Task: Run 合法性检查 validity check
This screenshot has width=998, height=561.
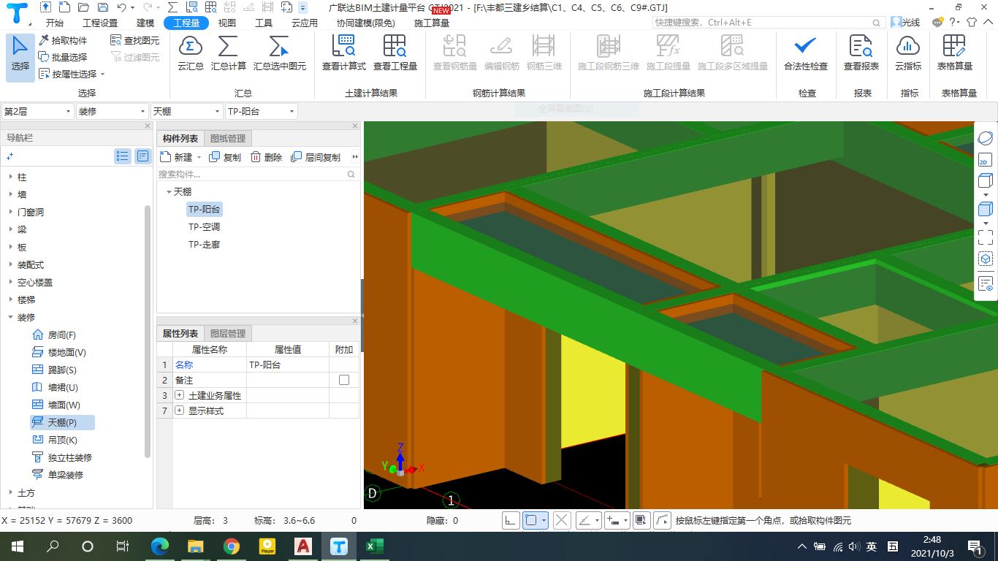Action: [805, 53]
